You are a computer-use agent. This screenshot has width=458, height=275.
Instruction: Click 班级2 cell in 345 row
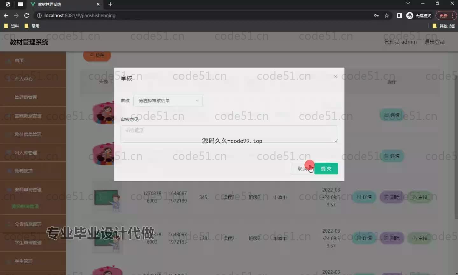[x=254, y=197]
